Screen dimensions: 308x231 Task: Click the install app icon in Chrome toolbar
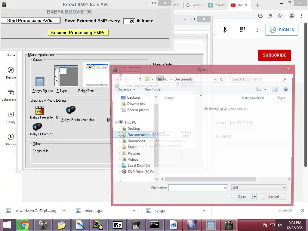click(260, 16)
